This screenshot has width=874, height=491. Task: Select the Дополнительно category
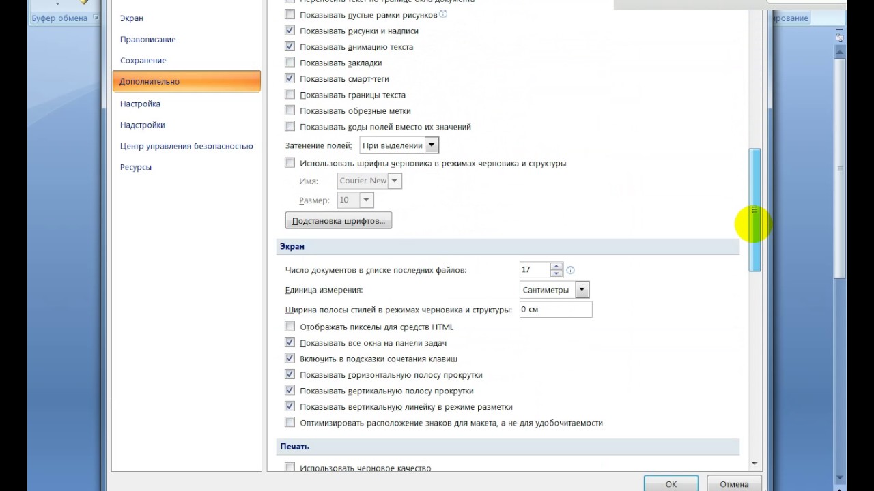(x=186, y=81)
